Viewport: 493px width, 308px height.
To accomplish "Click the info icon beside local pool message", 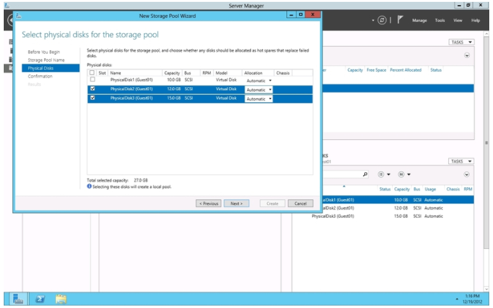I will click(x=89, y=187).
